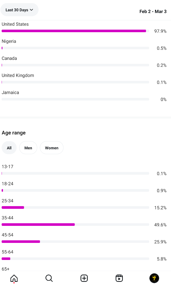
Task: Click the 45-54 age range bar
Action: (75, 242)
